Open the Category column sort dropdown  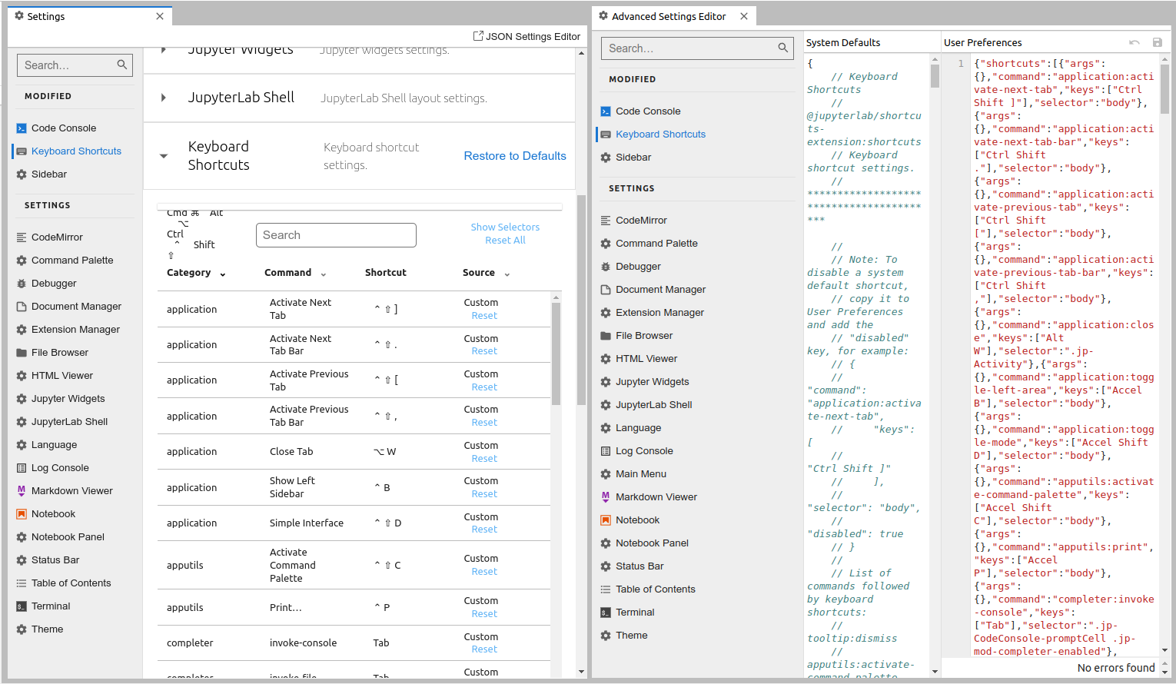(x=222, y=273)
